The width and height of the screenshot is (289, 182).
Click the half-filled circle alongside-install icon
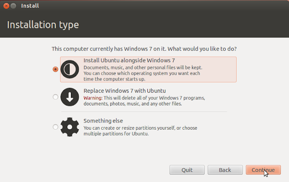click(x=70, y=69)
